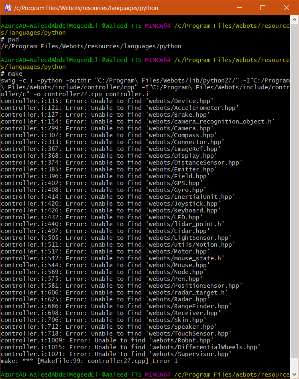Click the vertical scrollbar thumb
Viewport: 299px width, 379px height.
[294, 191]
